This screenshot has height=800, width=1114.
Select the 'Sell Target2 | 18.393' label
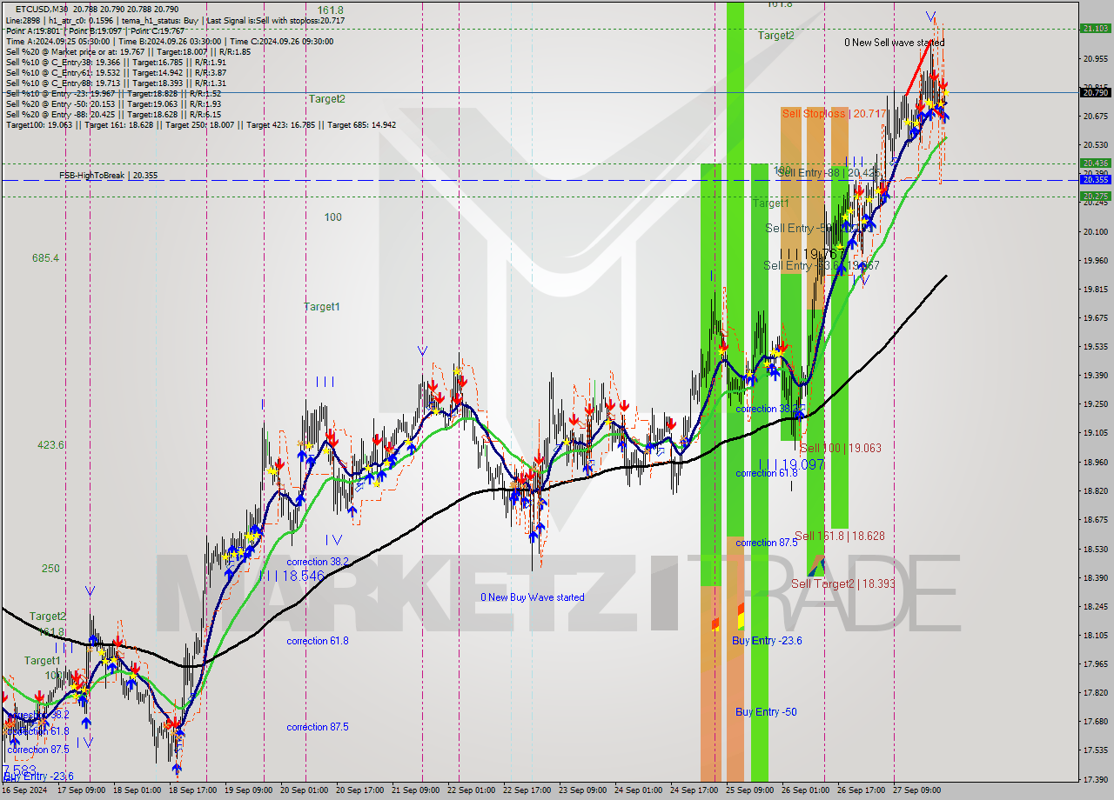click(x=842, y=583)
